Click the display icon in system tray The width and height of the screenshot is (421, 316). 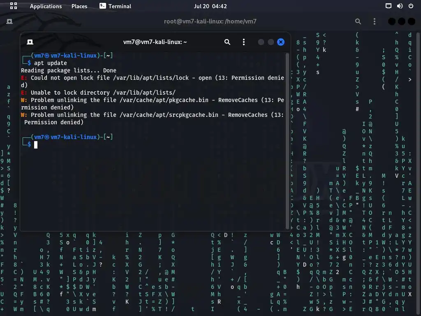pyautogui.click(x=388, y=6)
